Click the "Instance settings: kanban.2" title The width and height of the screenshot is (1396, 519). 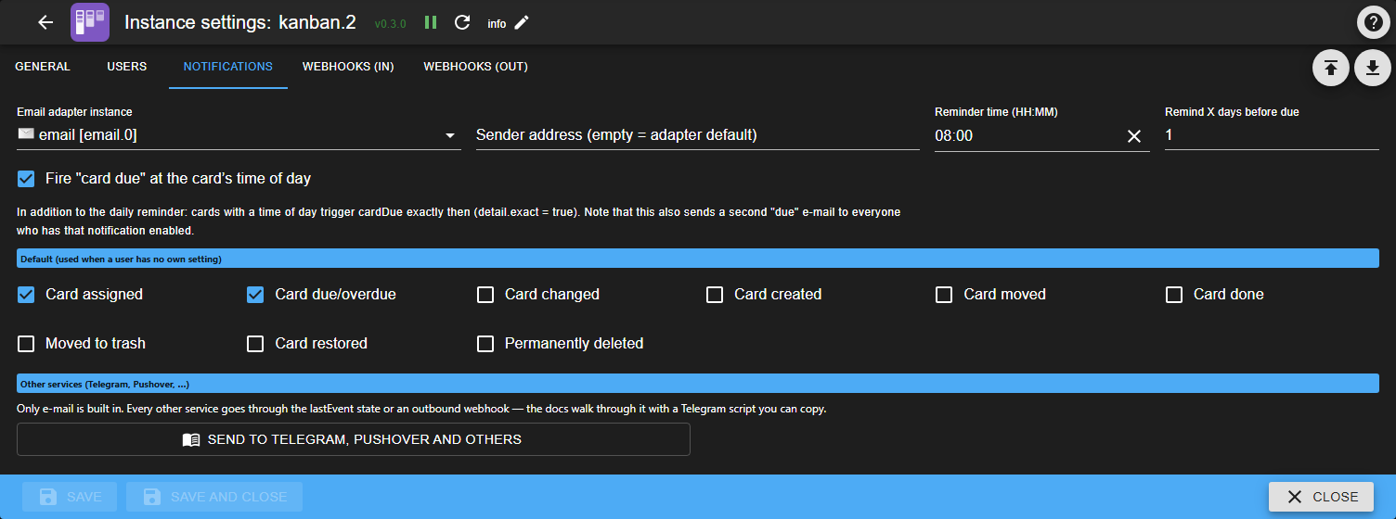[240, 23]
